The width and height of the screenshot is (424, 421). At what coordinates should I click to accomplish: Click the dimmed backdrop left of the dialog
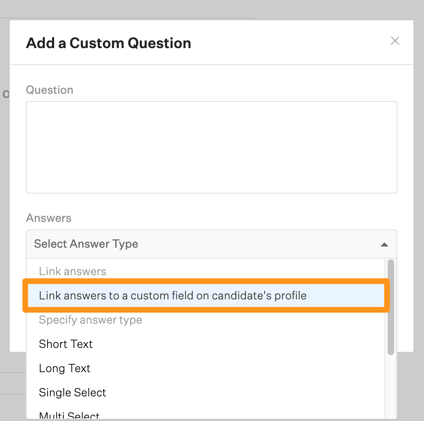[x=4, y=202]
